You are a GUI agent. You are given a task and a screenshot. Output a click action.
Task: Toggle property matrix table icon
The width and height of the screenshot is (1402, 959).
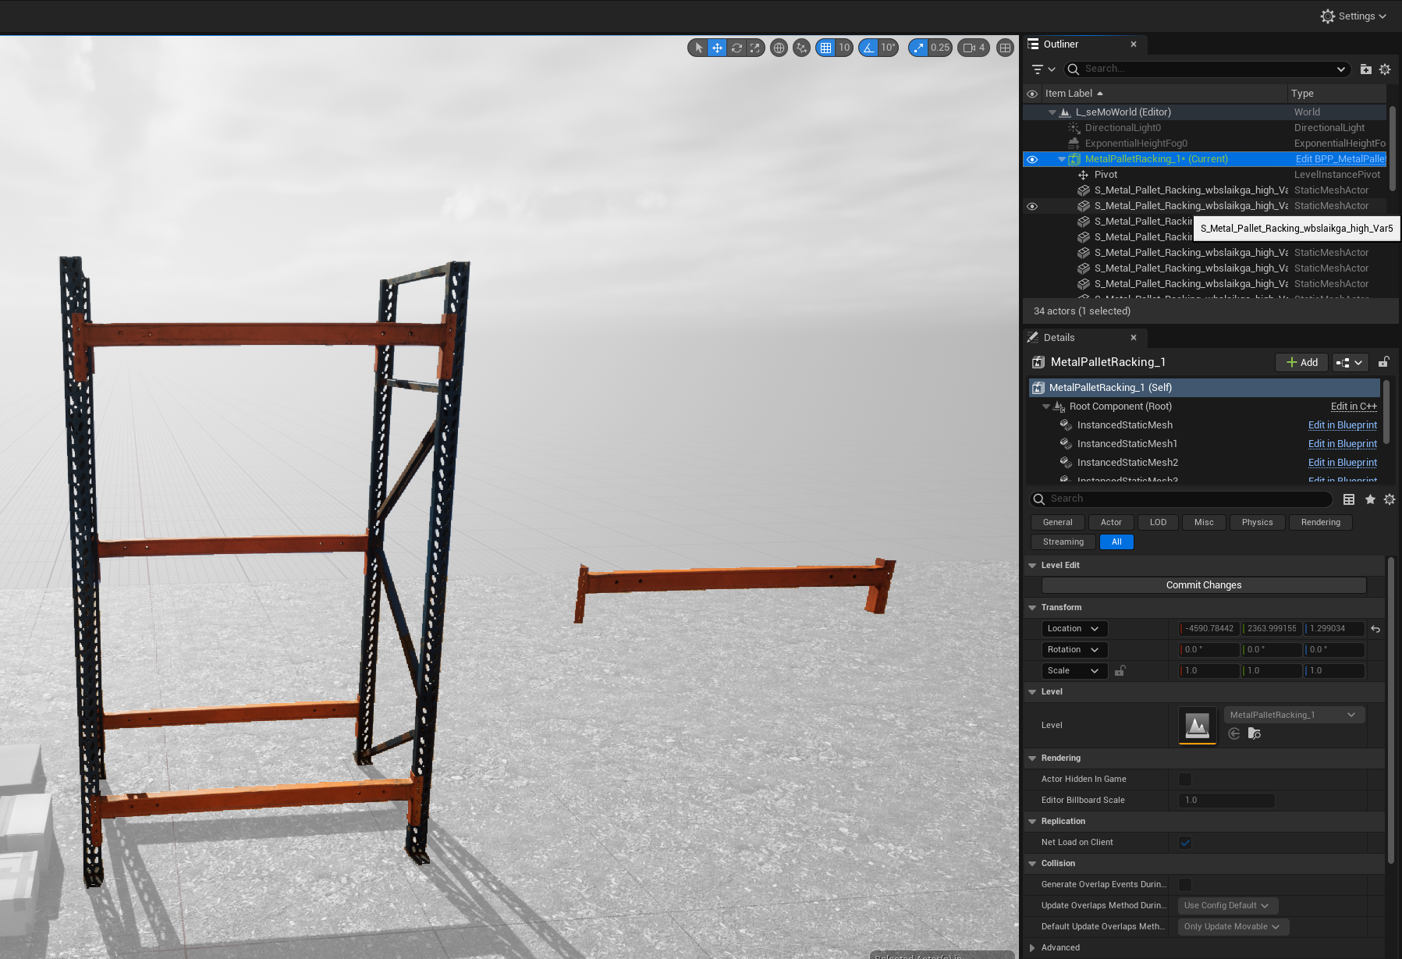coord(1349,499)
